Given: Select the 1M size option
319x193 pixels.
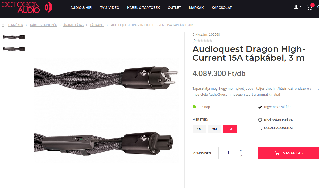Looking at the screenshot, I should 199,129.
